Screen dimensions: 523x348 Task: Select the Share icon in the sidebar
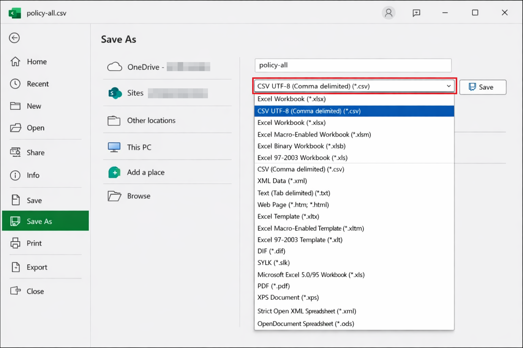point(15,152)
